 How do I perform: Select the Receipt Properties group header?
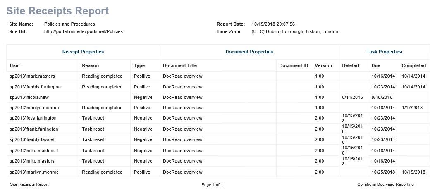[83, 52]
